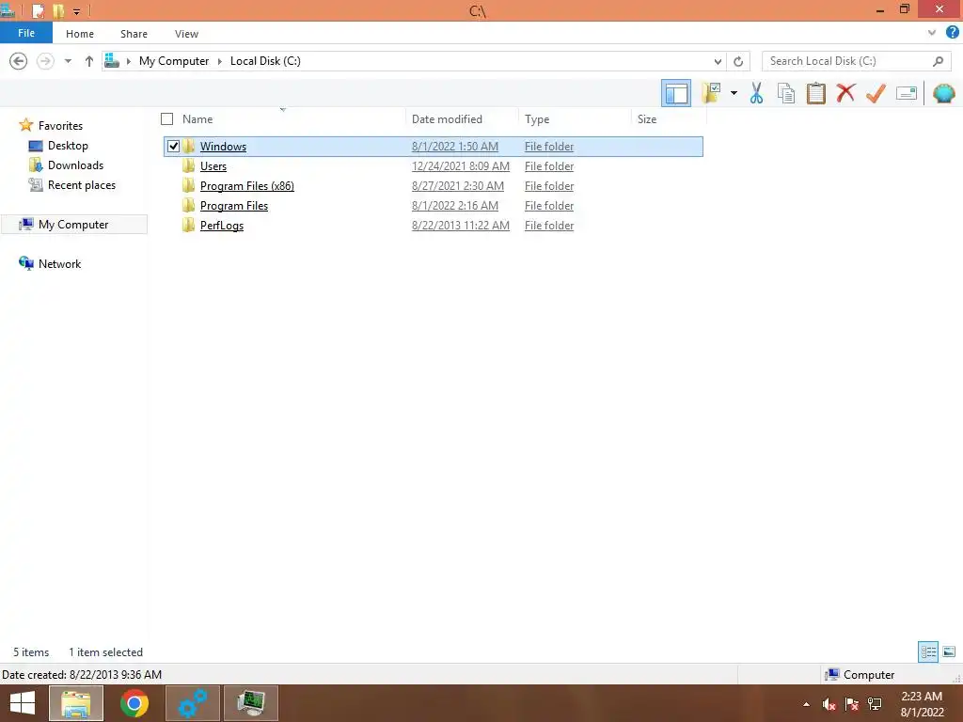The height and width of the screenshot is (722, 963).
Task: Switch to details view icon in status bar
Action: point(928,651)
